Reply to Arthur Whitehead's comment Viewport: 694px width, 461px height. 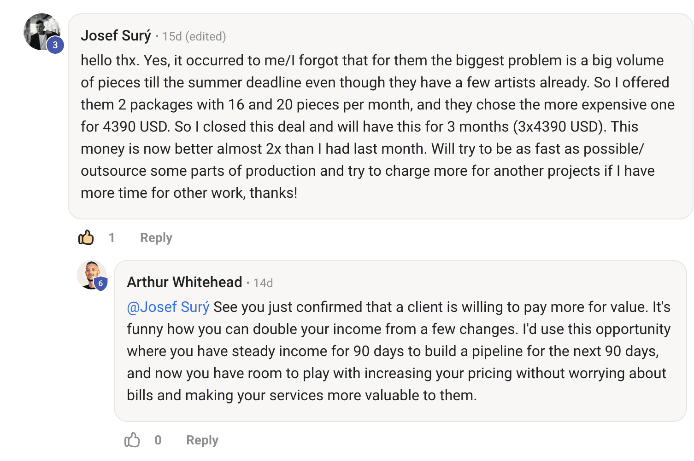tap(202, 440)
